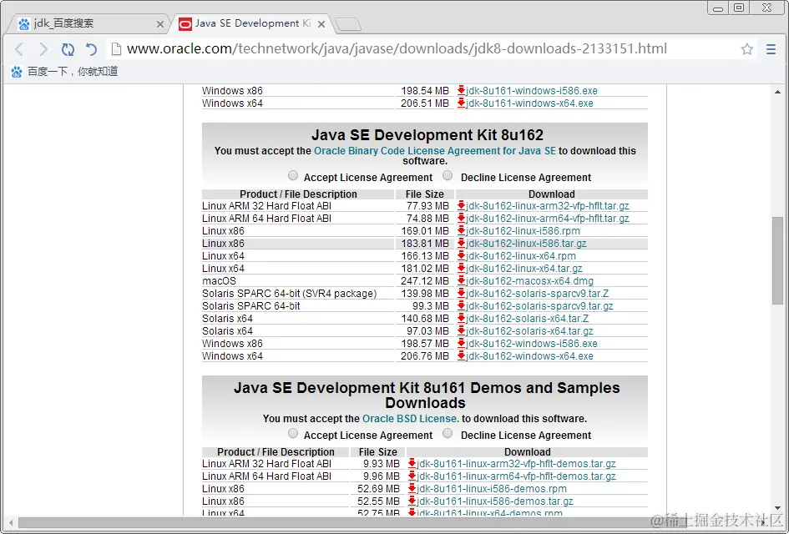This screenshot has width=789, height=534.
Task: Download jdk-8u162-linux-arm64-vfp-hflt.tar.gz
Action: [548, 219]
